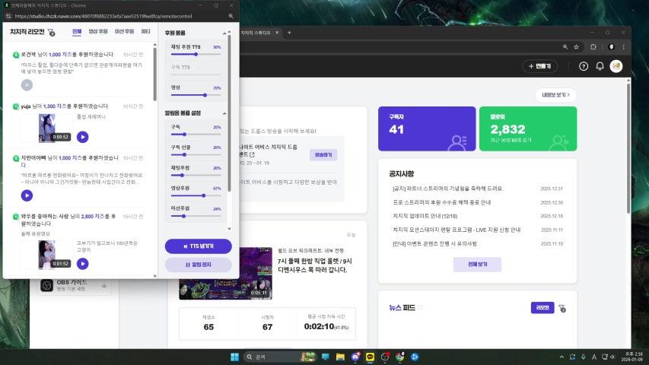Viewport: 649px width, 365px height.
Task: Click the disabled 구독 TTS slider
Action: 196,75
